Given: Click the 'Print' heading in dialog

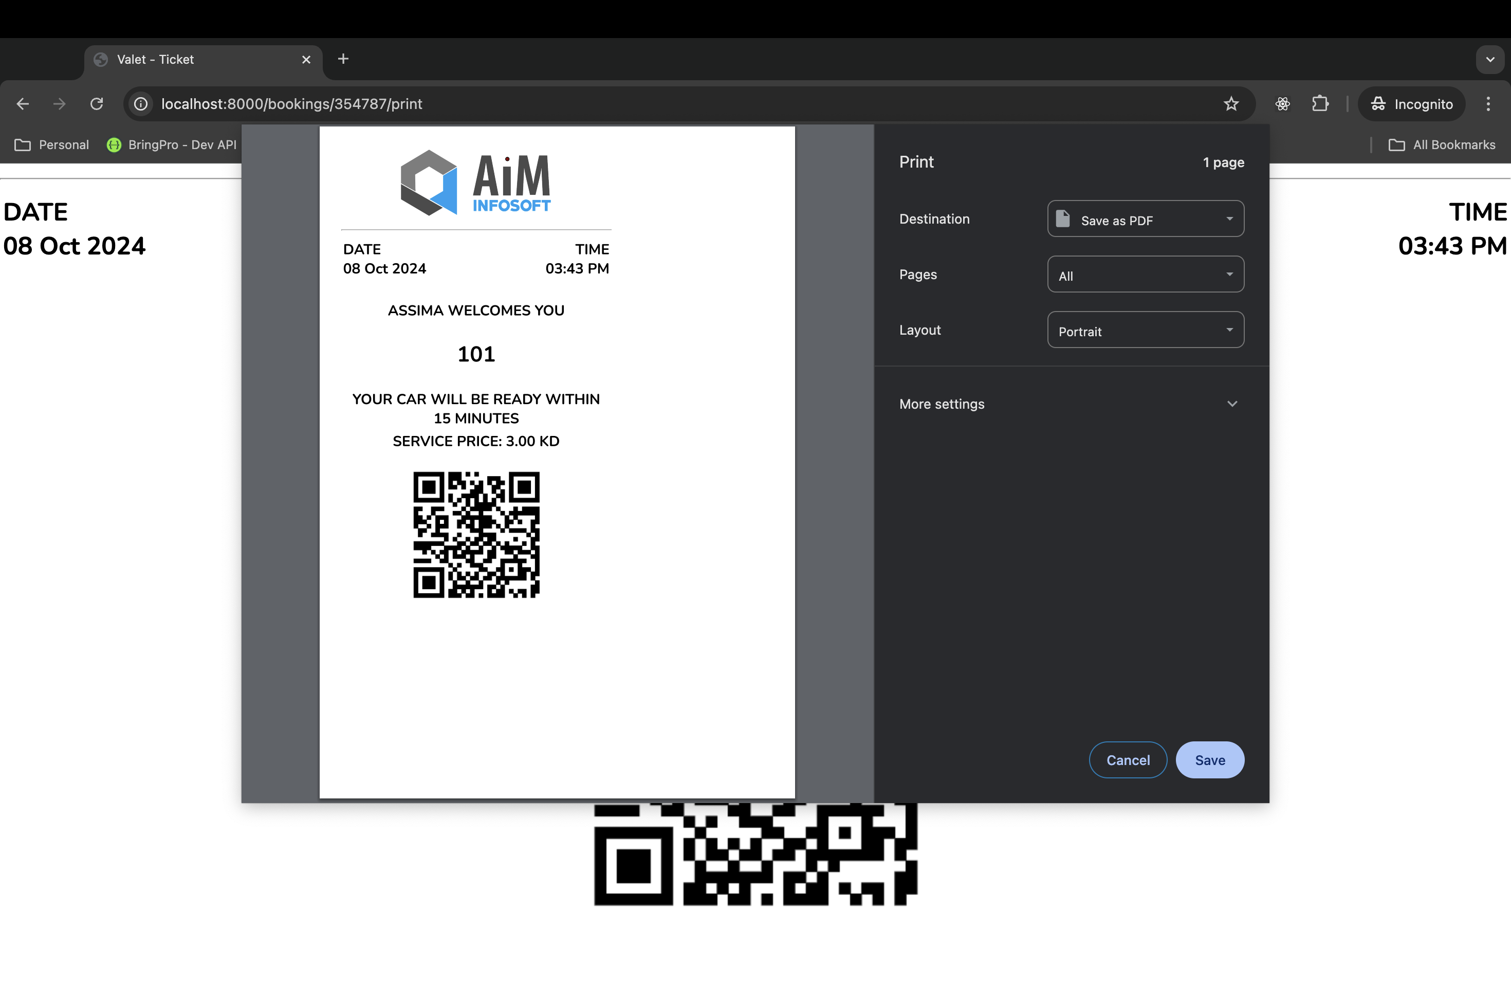Looking at the screenshot, I should 916,162.
